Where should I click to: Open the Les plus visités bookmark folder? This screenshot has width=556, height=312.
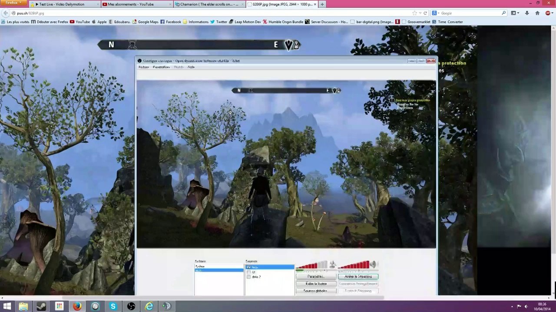[15, 22]
